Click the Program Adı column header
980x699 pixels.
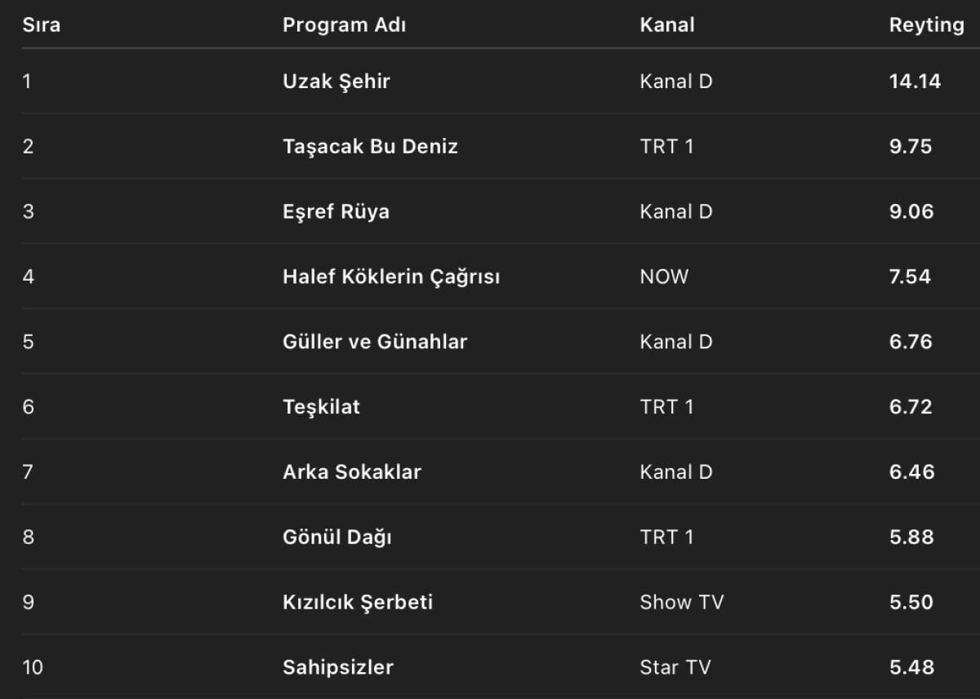click(x=344, y=24)
